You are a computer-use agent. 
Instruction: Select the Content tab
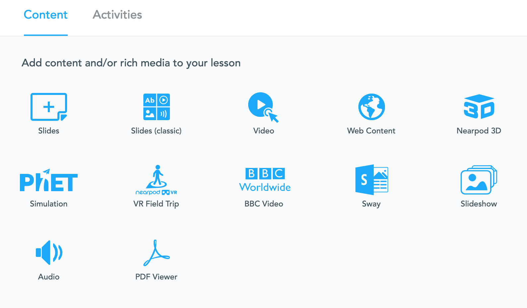(x=46, y=15)
